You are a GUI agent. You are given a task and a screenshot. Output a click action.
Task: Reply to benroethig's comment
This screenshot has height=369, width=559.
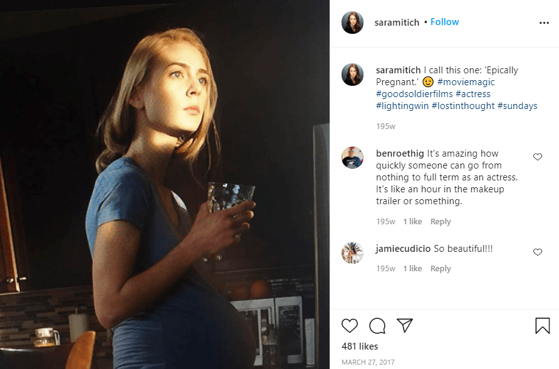point(441,221)
